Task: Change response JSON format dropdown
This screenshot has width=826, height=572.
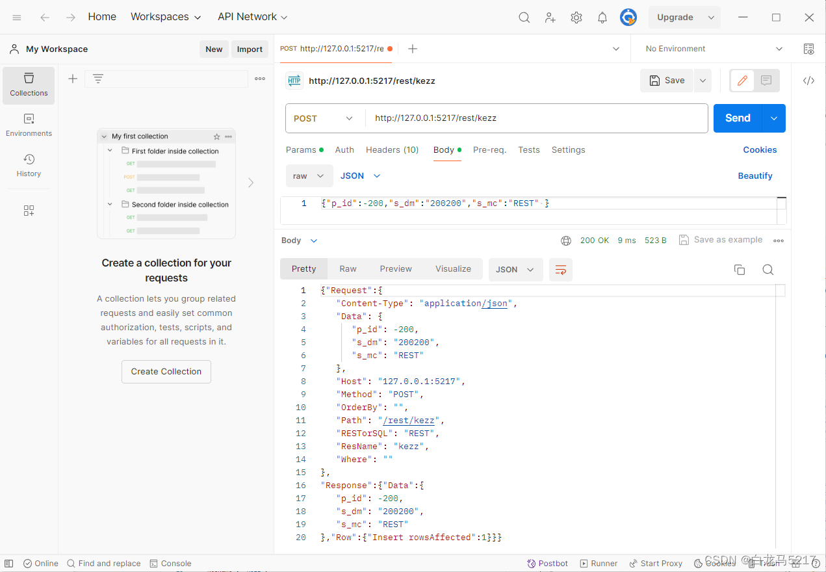Action: 515,270
